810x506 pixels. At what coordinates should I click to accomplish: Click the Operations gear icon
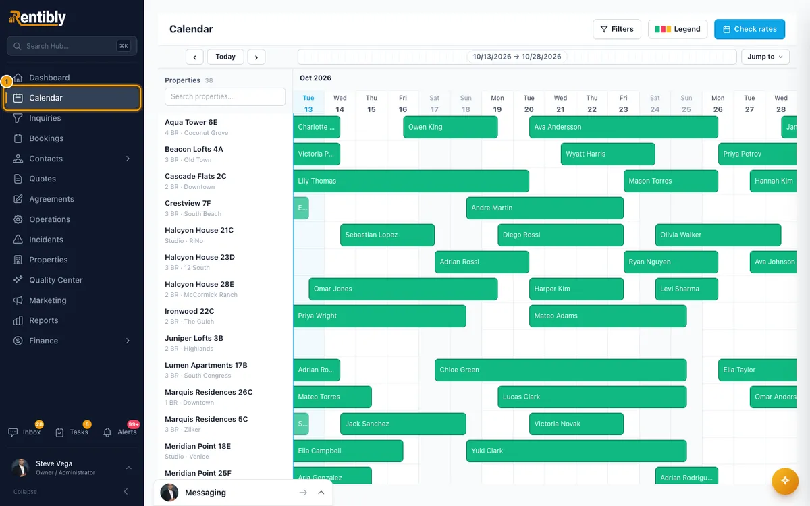coord(18,219)
